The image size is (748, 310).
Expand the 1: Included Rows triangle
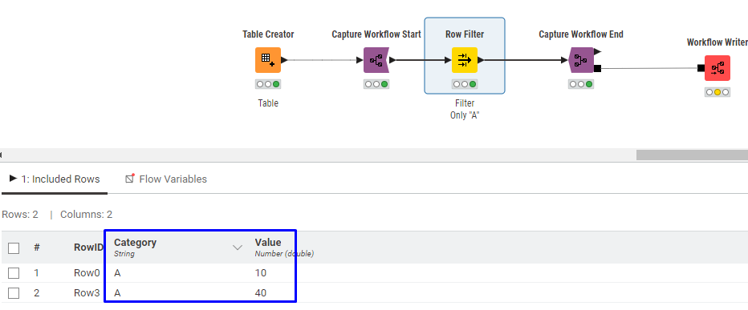pos(13,179)
